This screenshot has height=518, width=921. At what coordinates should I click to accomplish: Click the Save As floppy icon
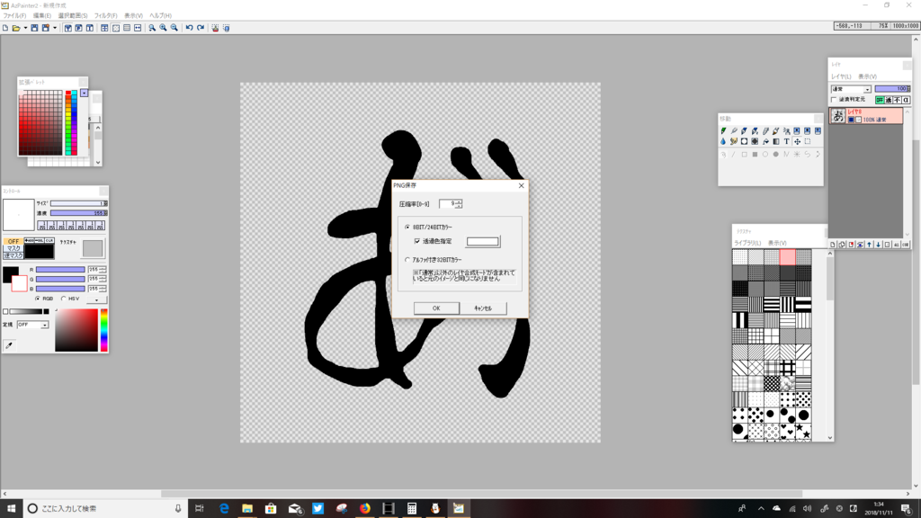coord(45,28)
